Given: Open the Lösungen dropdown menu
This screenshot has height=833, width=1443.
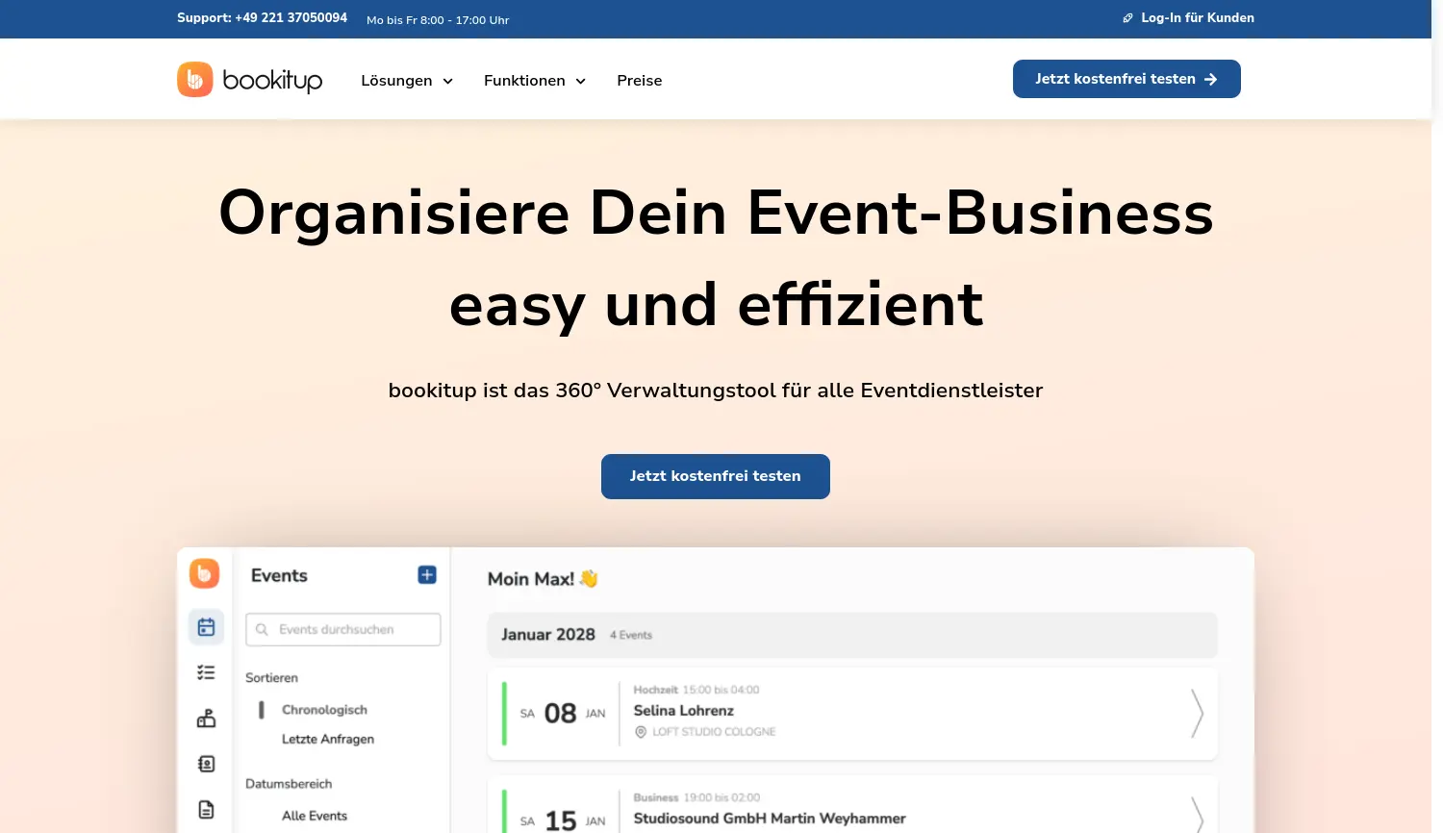Looking at the screenshot, I should pos(407,81).
